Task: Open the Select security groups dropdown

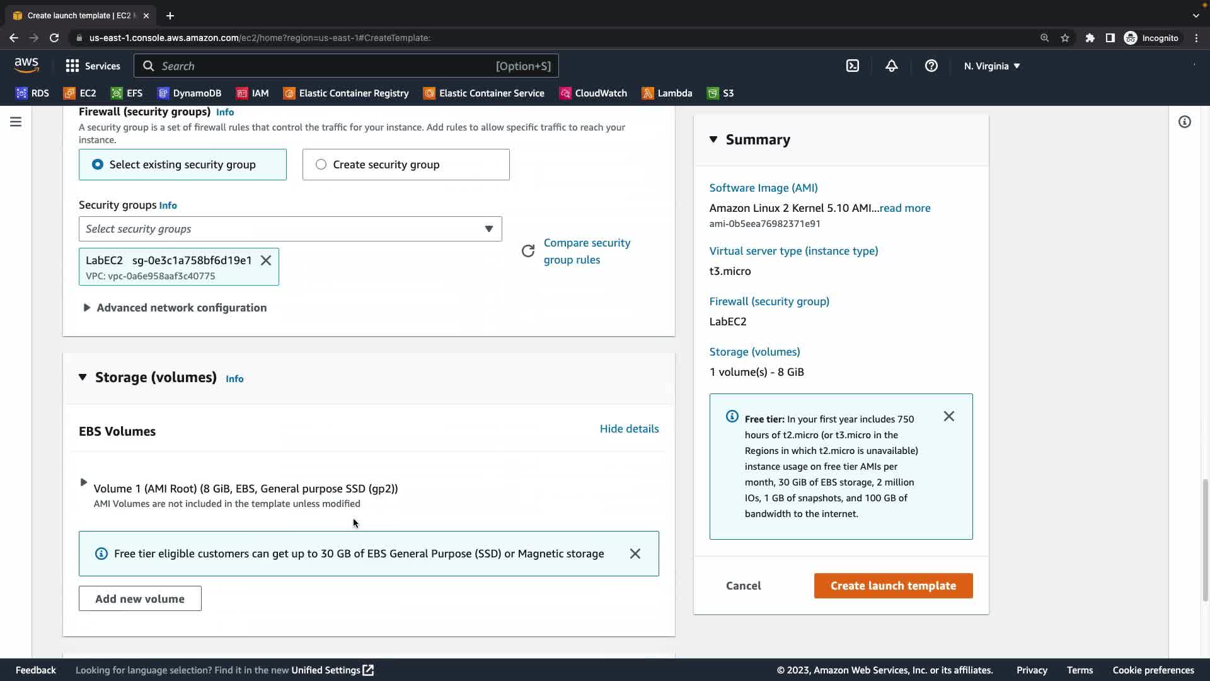Action: pos(290,229)
